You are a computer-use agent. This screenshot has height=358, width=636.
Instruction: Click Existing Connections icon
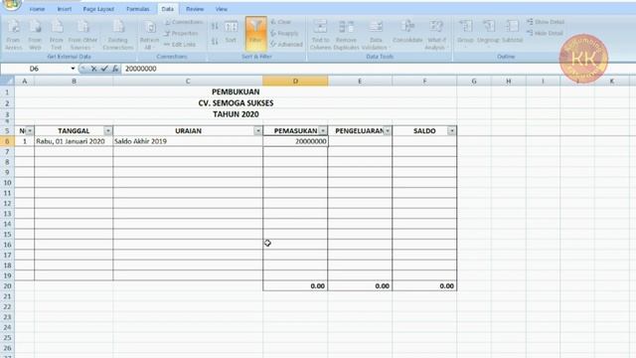point(118,35)
